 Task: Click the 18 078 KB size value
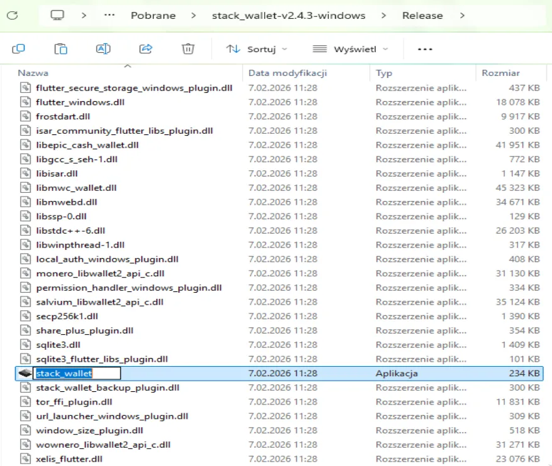coord(517,102)
